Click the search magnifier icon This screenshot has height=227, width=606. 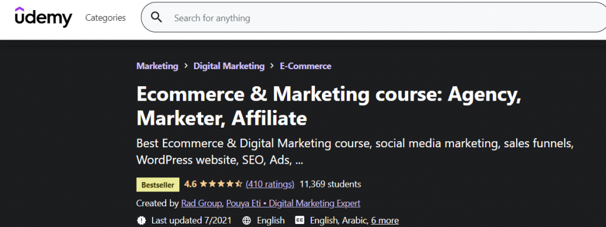[156, 17]
